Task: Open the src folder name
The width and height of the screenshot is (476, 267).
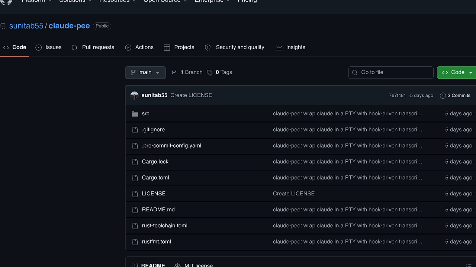Action: 146,114
